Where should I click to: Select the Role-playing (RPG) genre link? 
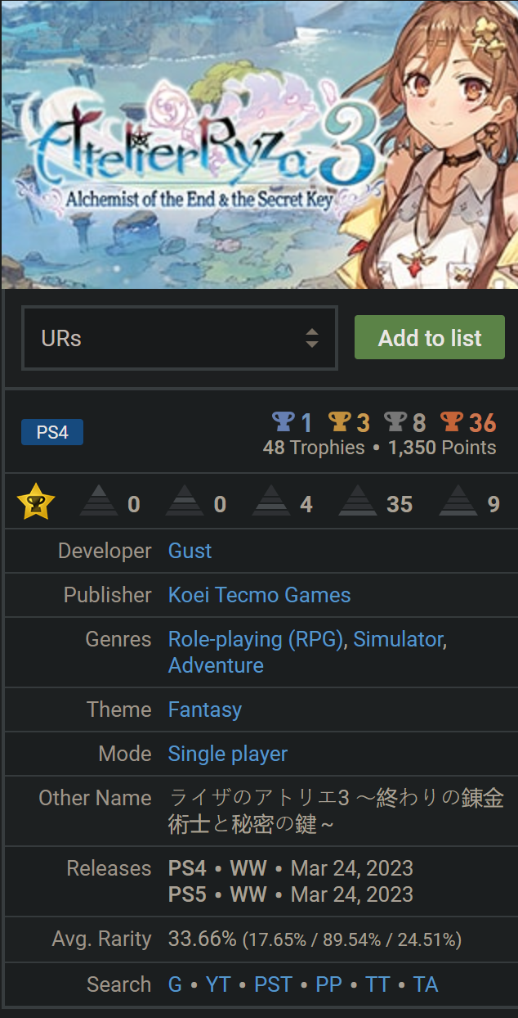pos(255,639)
